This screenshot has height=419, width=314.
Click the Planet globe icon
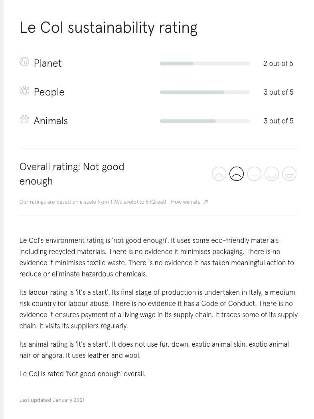tap(24, 62)
